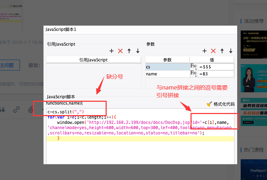This screenshot has height=180, width=267.
Task: Click the 热门课程 sidebar heading
Action: pos(254,150)
